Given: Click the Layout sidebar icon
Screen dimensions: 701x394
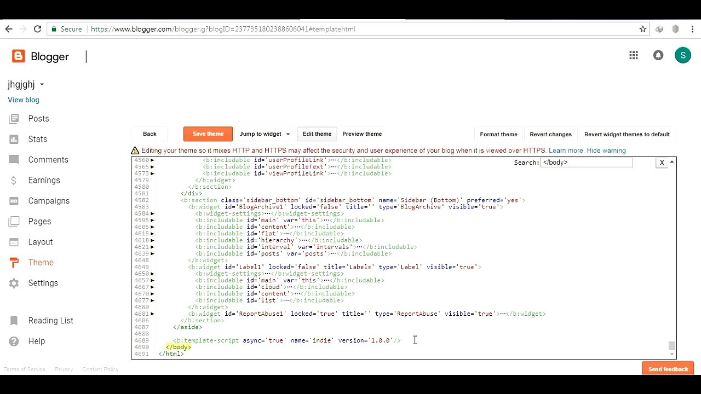Looking at the screenshot, I should point(14,242).
